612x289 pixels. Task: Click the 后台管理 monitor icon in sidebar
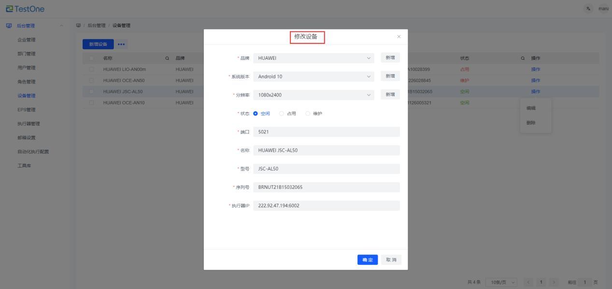coord(9,26)
